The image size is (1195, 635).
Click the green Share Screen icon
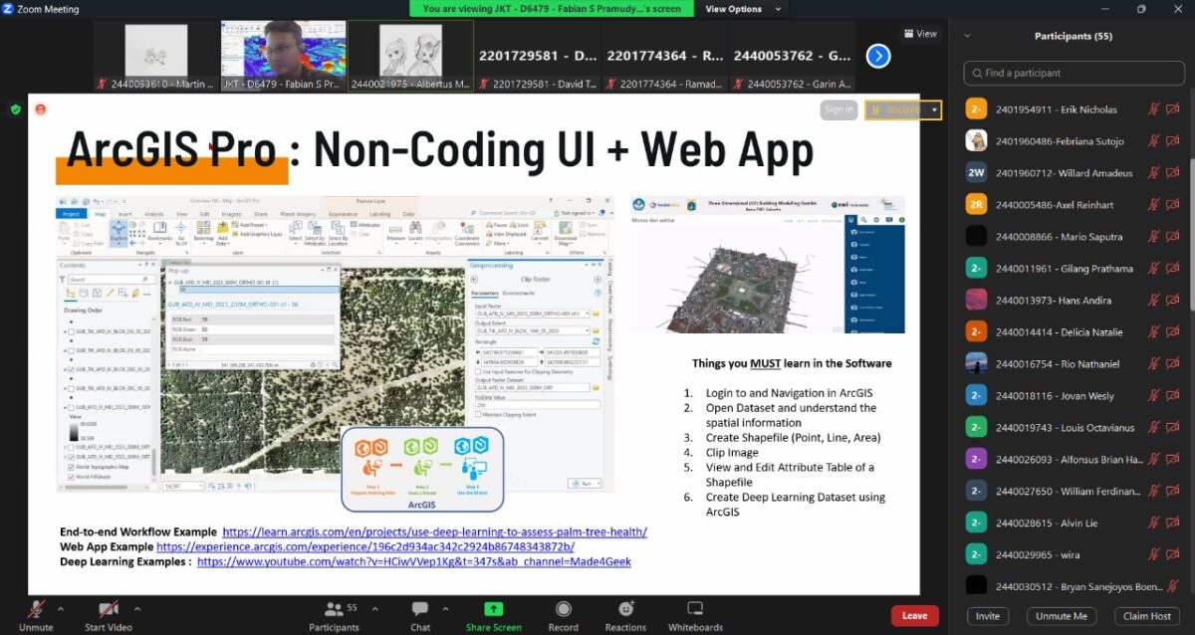click(493, 609)
